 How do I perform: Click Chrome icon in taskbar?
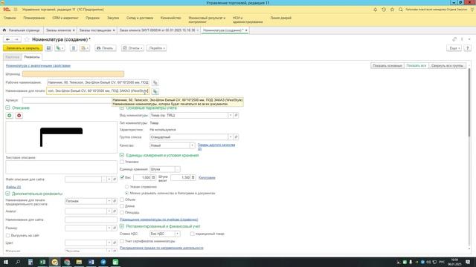point(67,262)
